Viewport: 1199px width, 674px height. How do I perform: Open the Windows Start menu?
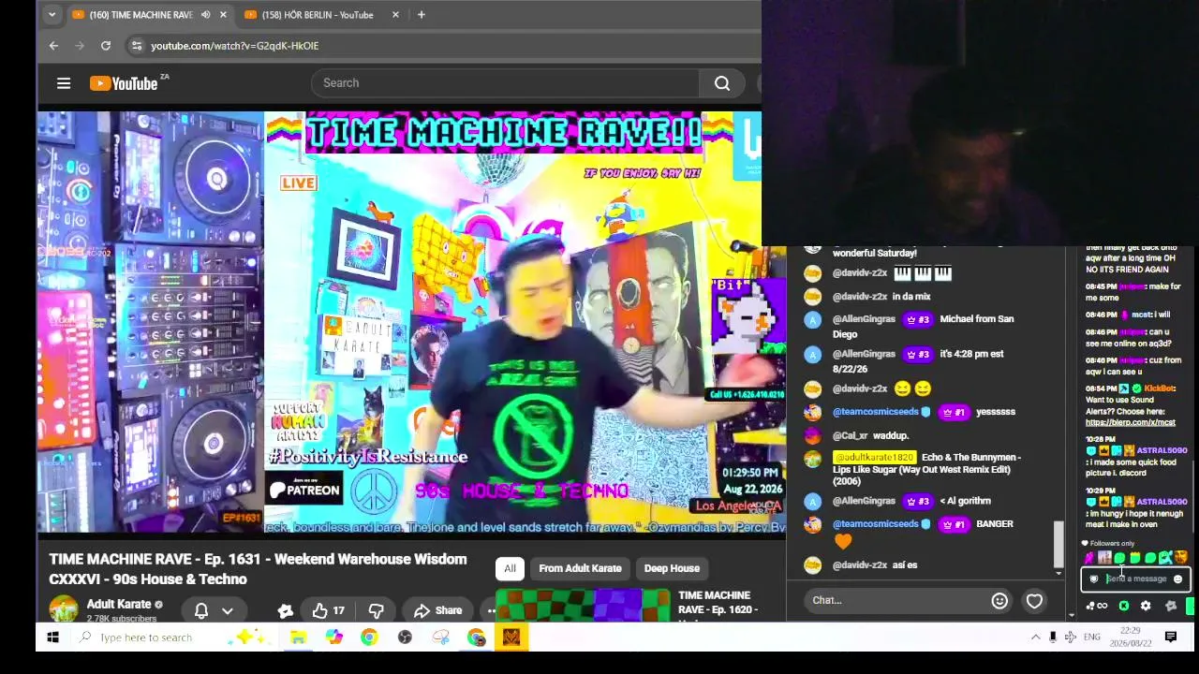pos(52,637)
